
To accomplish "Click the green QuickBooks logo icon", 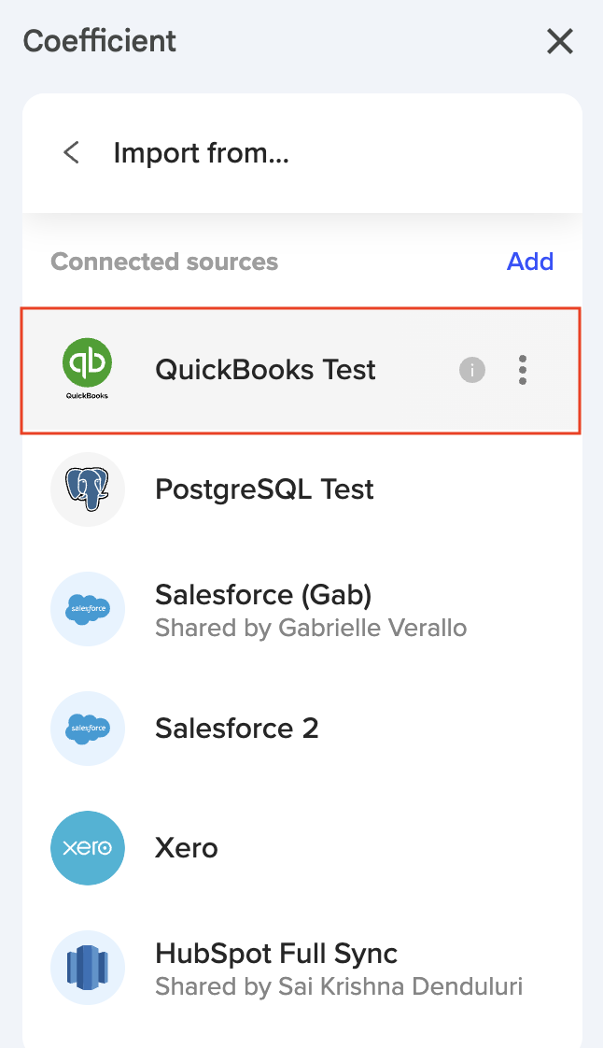I will pos(87,364).
